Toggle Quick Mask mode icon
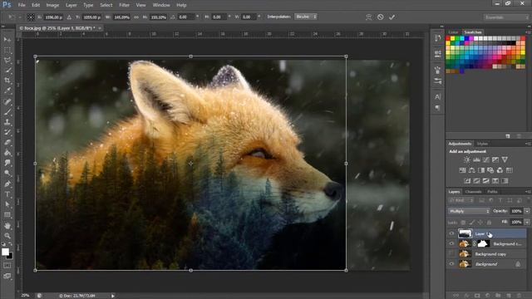Image resolution: width=532 pixels, height=299 pixels. coord(7,266)
